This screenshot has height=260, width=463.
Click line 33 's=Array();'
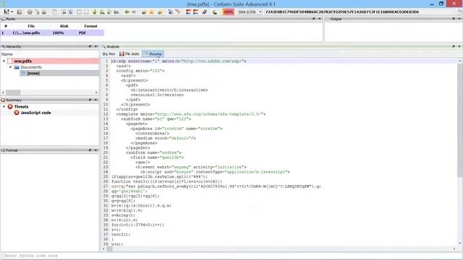(123, 215)
